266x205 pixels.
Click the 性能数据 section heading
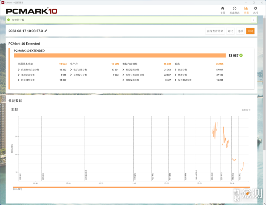[x=15, y=101]
